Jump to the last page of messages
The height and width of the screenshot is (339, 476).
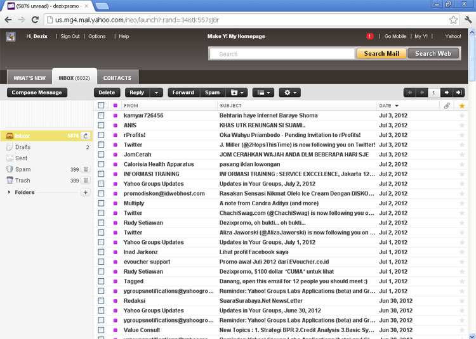[459, 93]
